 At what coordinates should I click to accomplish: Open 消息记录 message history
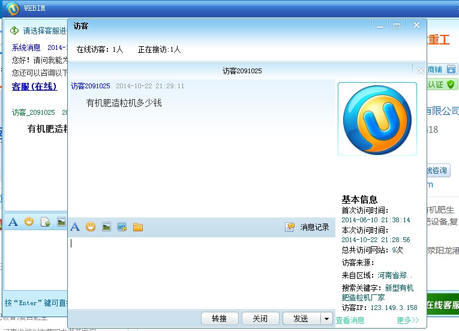point(314,227)
